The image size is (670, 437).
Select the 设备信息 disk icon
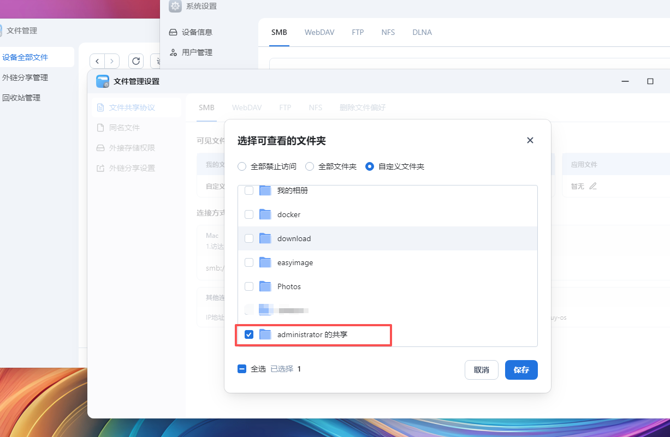click(x=173, y=33)
